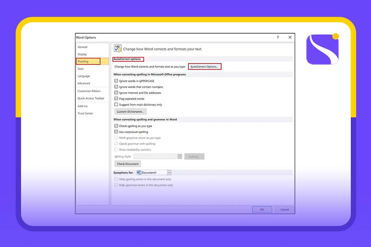Click the purple logo icon at top right
Image resolution: width=371 pixels, height=247 pixels.
click(x=322, y=49)
